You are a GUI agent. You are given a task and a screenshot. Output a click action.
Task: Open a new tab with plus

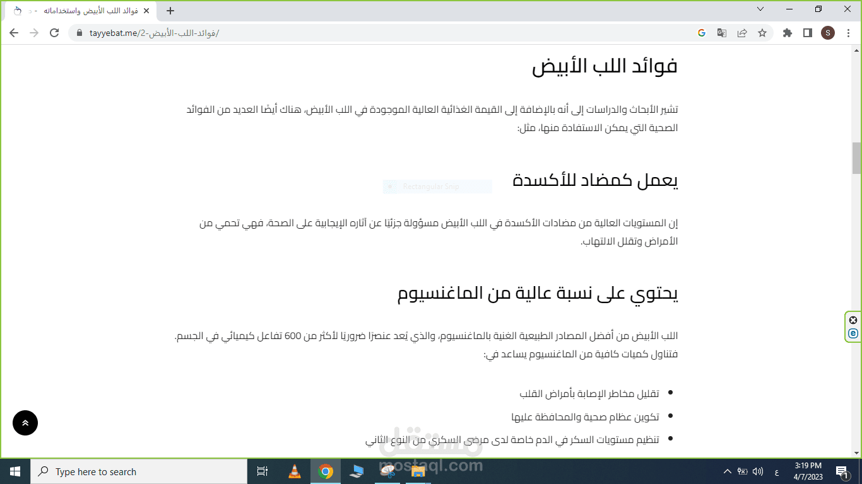coord(170,11)
